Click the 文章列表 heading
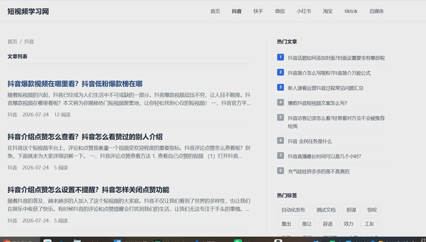Viewport: 426px width, 242px height. click(17, 56)
